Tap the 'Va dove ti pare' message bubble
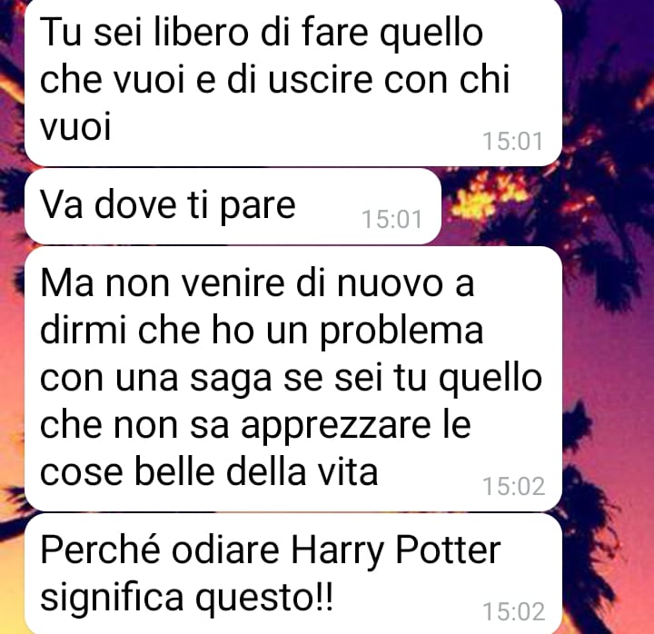654x634 pixels. tap(233, 206)
